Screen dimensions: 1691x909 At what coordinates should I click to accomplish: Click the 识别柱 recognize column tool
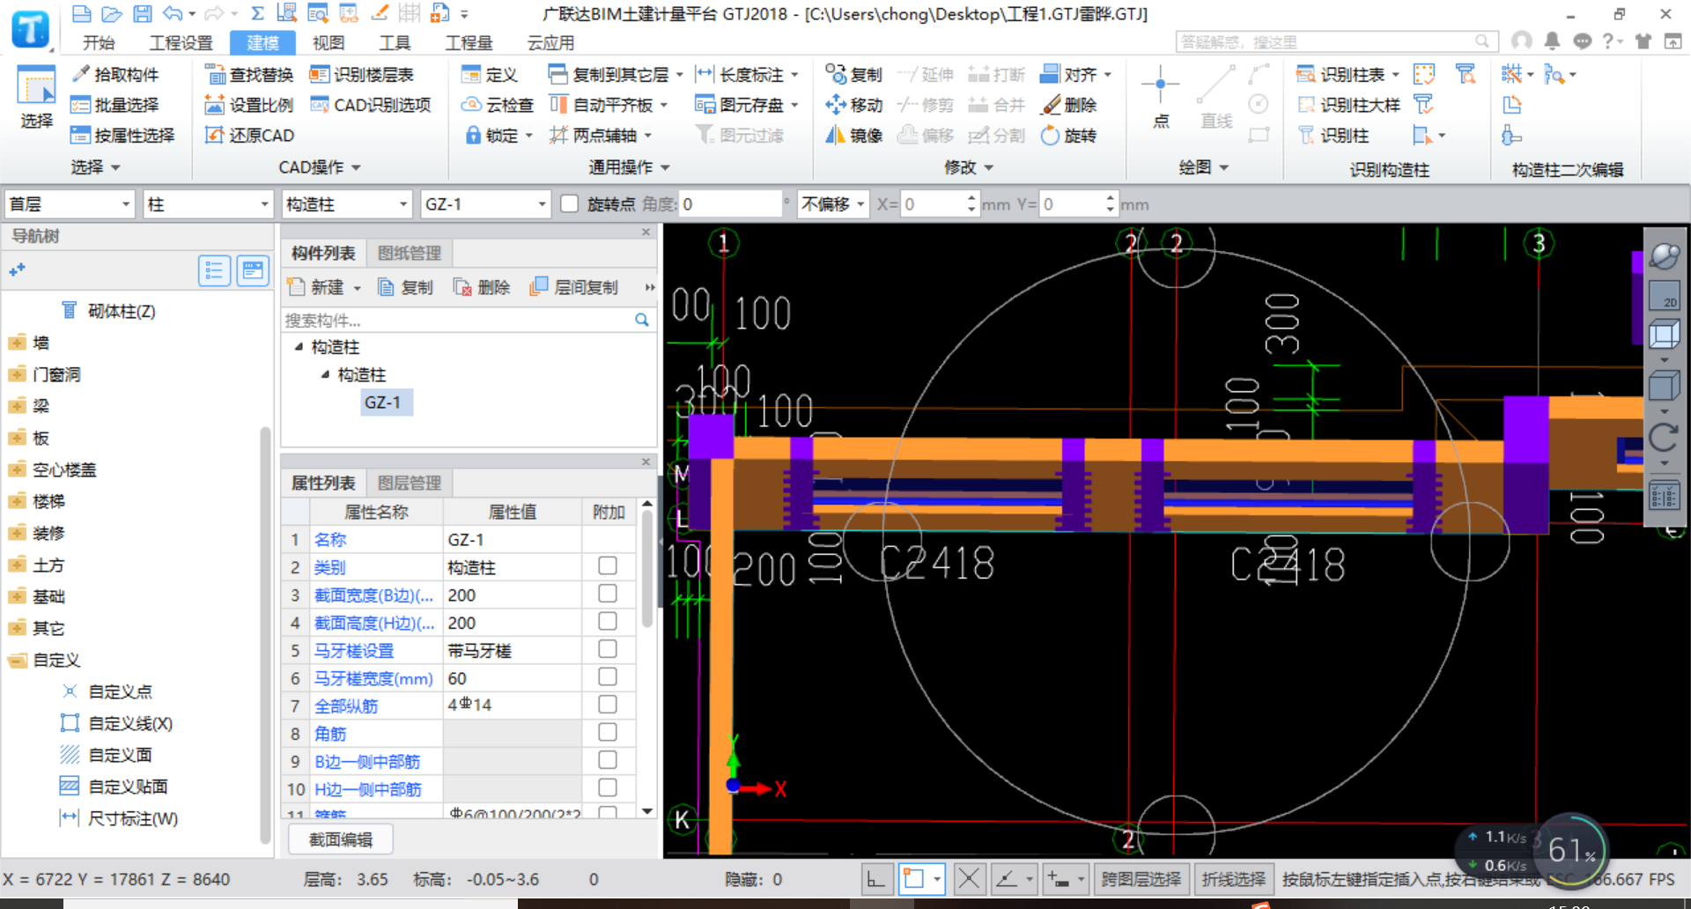pyautogui.click(x=1333, y=135)
